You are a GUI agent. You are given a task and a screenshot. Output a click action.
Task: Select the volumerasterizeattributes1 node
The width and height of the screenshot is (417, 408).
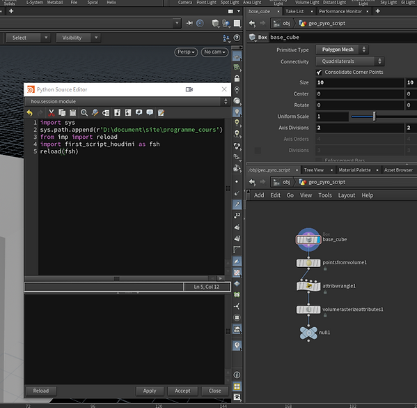pos(308,310)
